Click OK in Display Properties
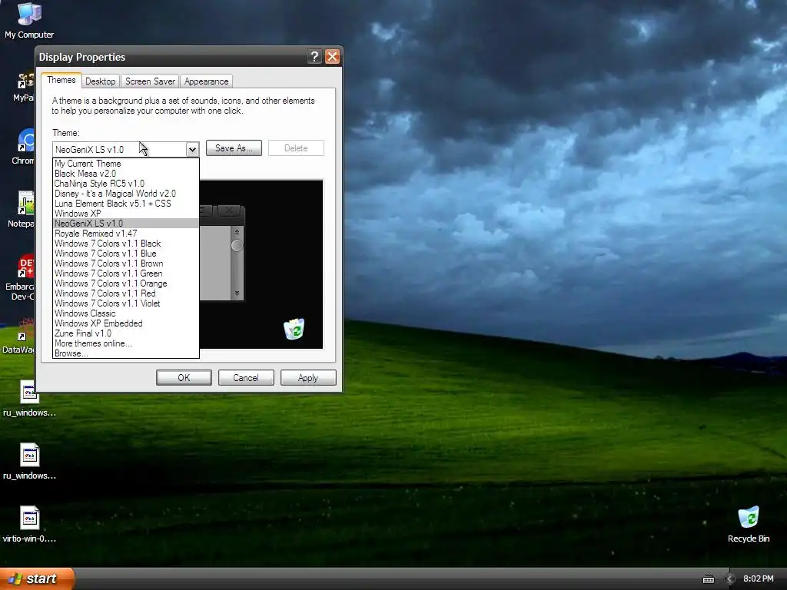This screenshot has height=590, width=787. [x=184, y=378]
